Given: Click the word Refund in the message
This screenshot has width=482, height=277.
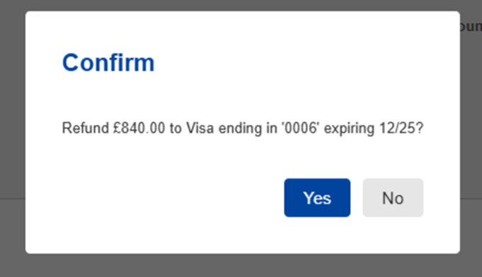Looking at the screenshot, I should pyautogui.click(x=86, y=128).
